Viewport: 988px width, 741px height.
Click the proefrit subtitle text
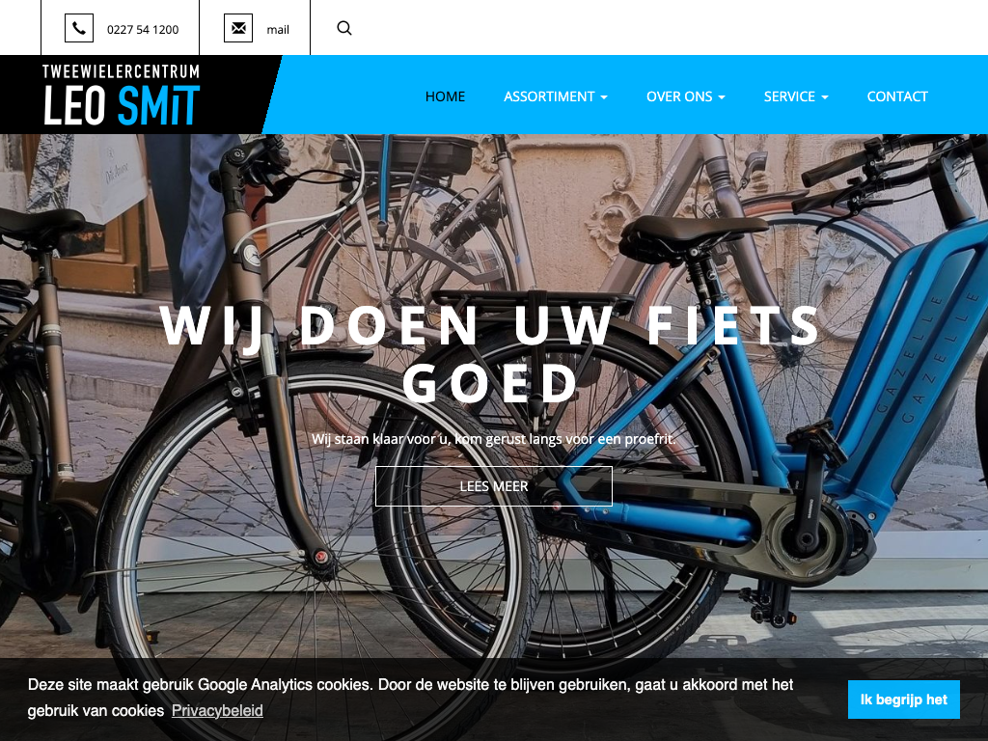click(493, 439)
